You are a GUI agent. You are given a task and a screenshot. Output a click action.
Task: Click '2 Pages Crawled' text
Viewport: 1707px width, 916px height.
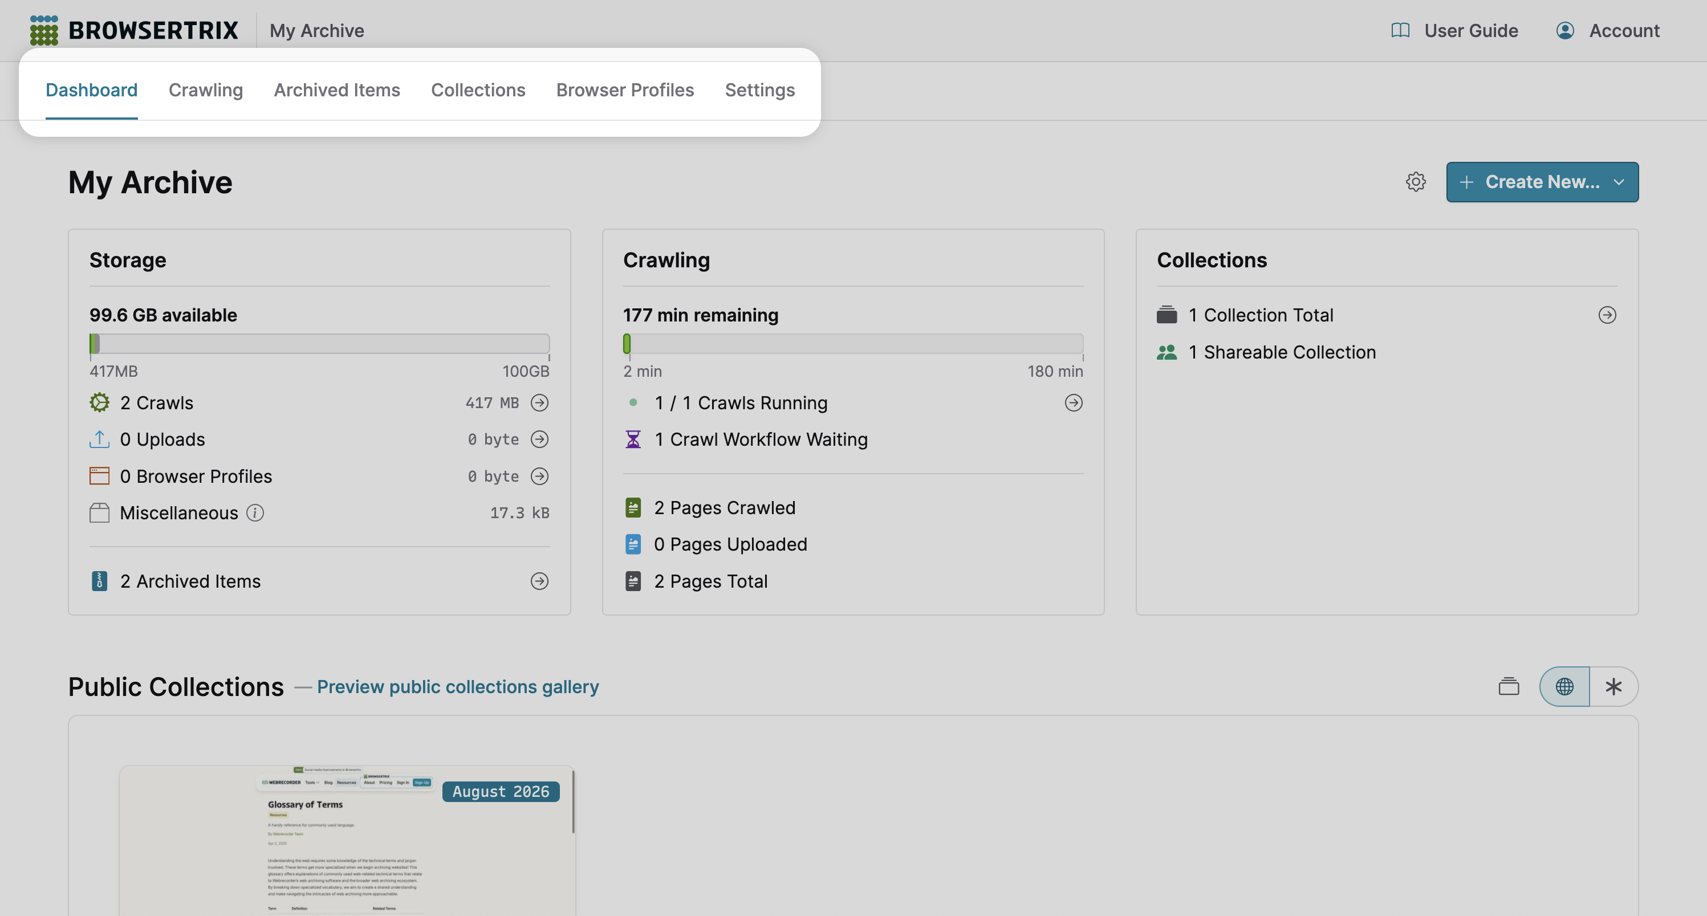[724, 507]
